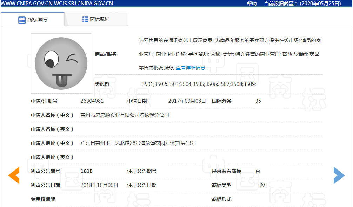This screenshot has width=353, height=207.
Task: Click the applicant address starting with 广东省惠州市
Action: (138, 143)
